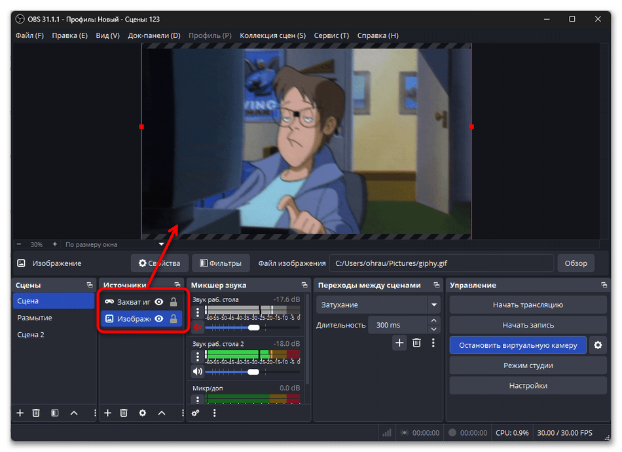Screen dimensions: 622x452
Task: Toggle visibility of Изображение source
Action: coord(159,318)
